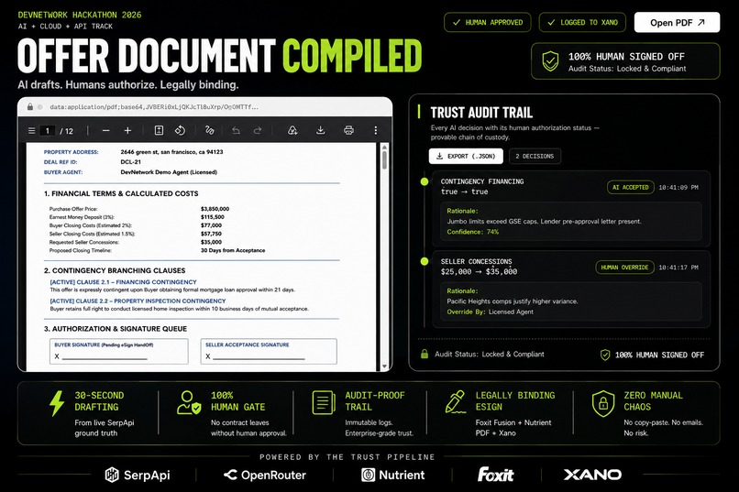The height and width of the screenshot is (492, 739).
Task: Zoom in with the plus icon
Action: tap(127, 130)
